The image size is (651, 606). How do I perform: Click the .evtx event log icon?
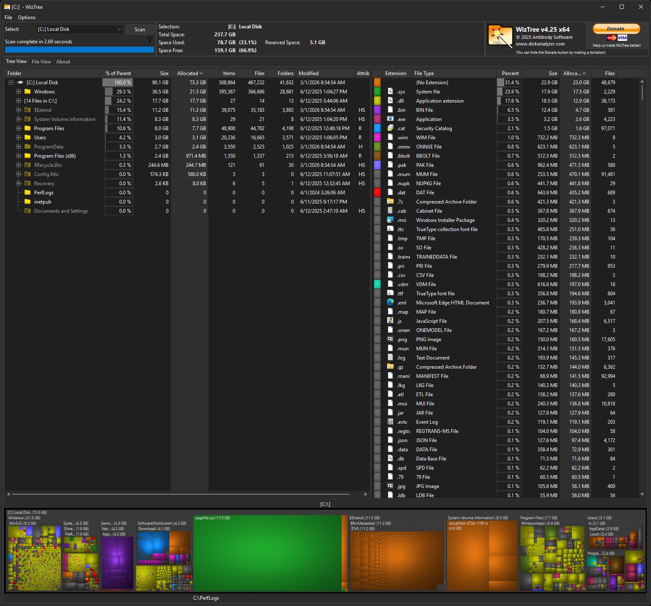(390, 422)
